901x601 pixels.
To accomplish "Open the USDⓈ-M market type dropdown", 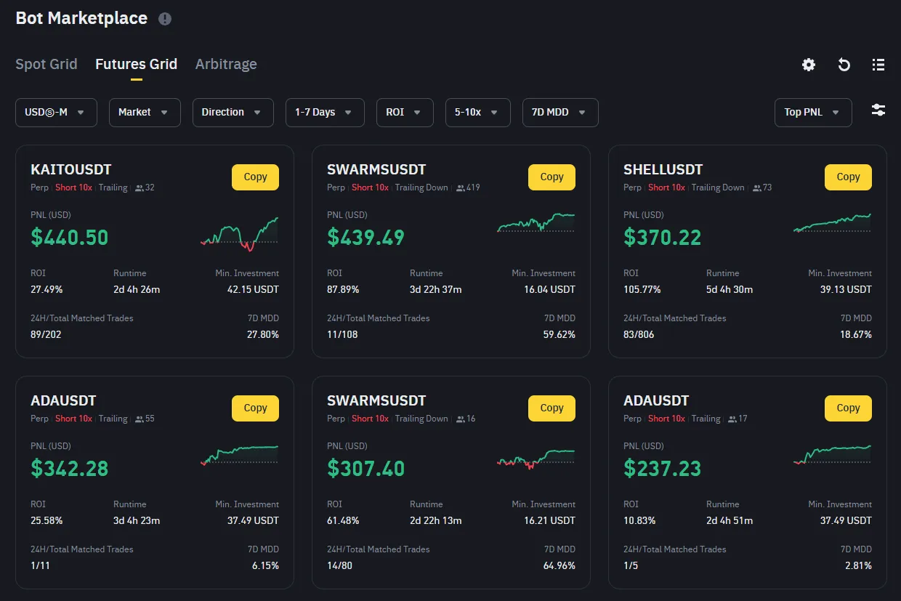I will (x=56, y=113).
